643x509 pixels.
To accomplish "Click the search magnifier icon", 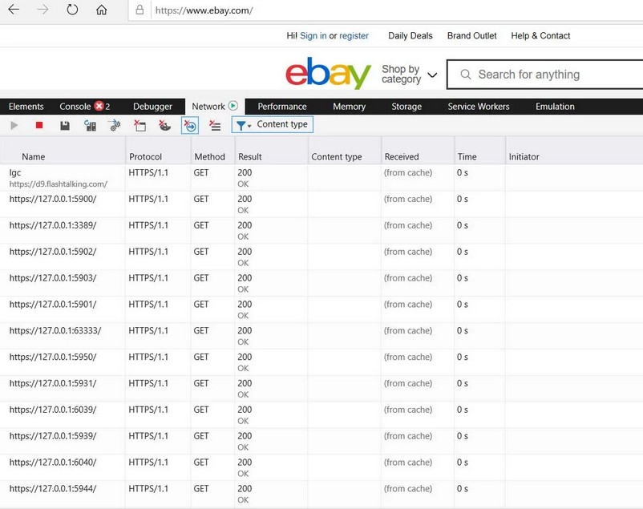I will click(466, 75).
